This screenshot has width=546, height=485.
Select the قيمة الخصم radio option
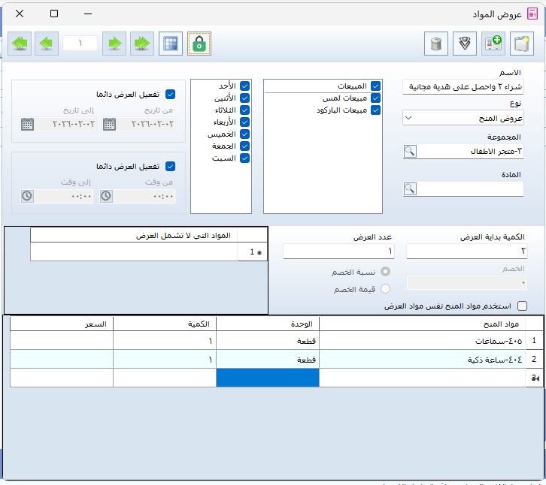click(386, 289)
